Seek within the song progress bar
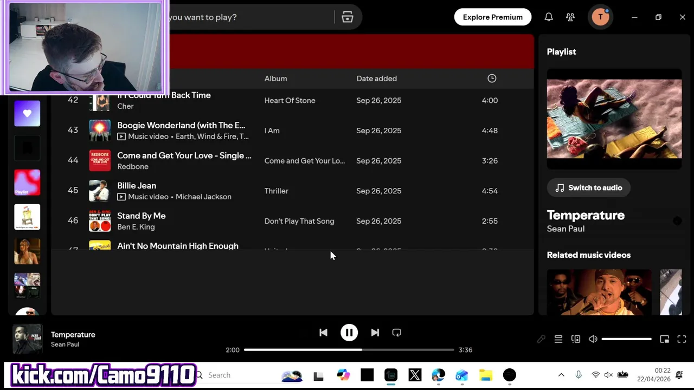Viewport: 694px width, 390px height. [349, 350]
